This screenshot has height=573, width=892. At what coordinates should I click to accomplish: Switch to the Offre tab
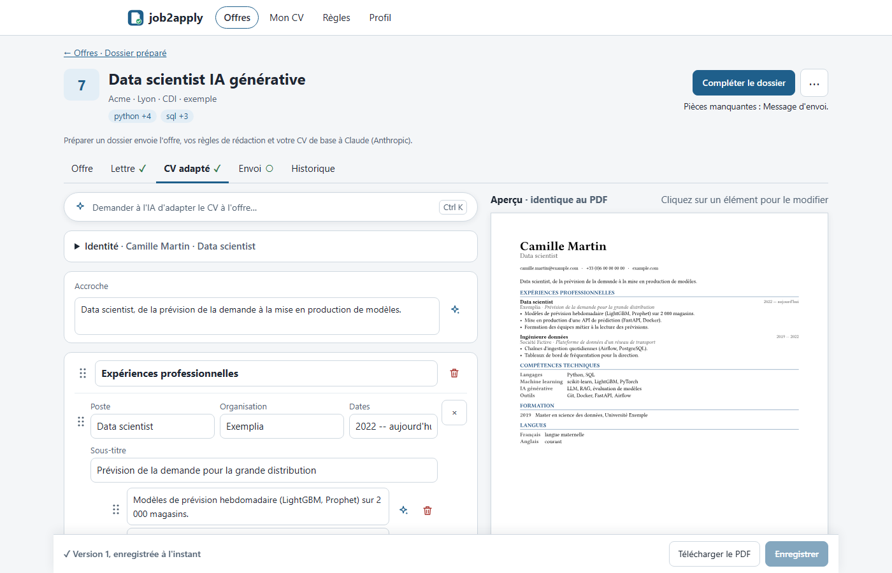pos(82,169)
